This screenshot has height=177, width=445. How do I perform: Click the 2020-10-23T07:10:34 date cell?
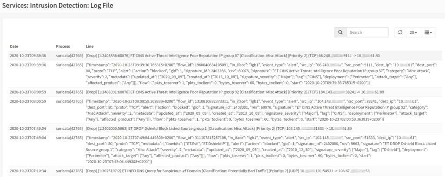tap(28, 171)
